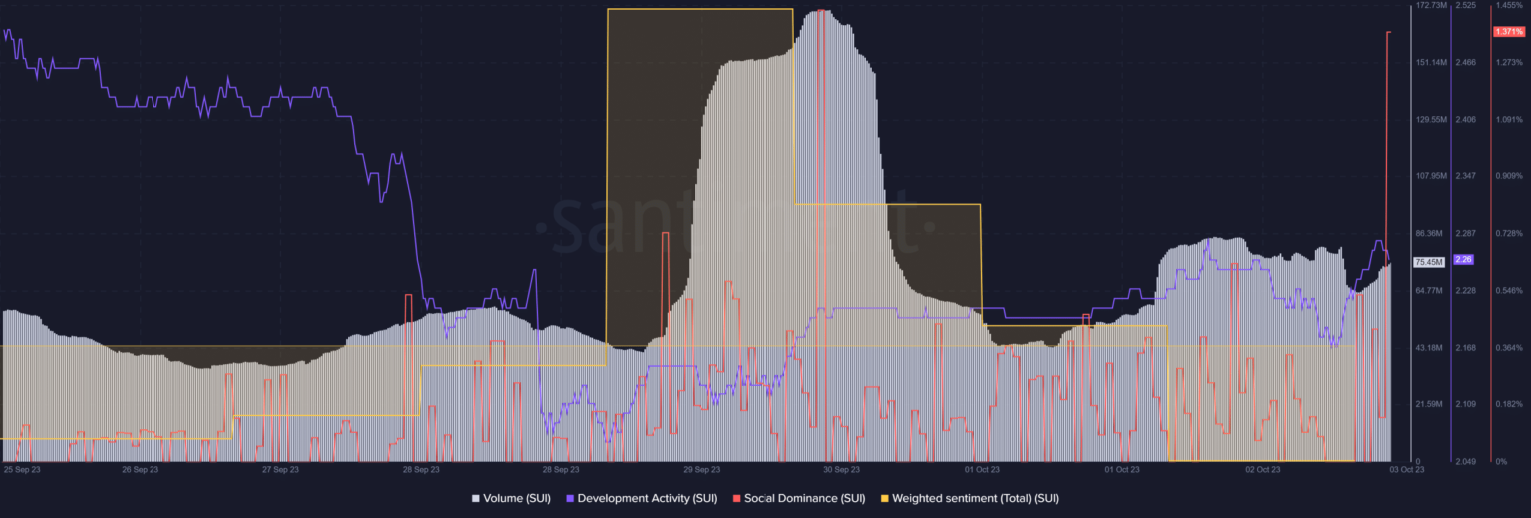
Task: Click the red Social Dominance legend swatch
Action: (736, 498)
